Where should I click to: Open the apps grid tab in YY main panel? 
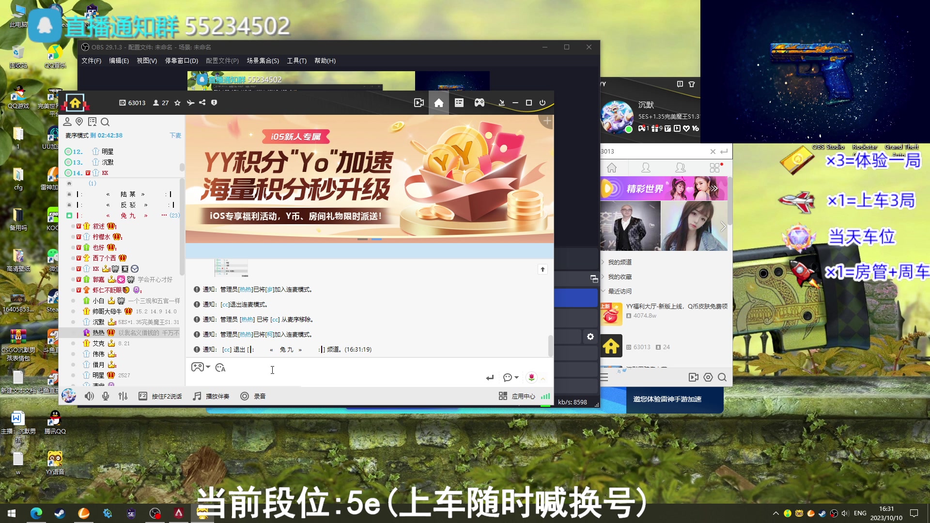click(715, 168)
